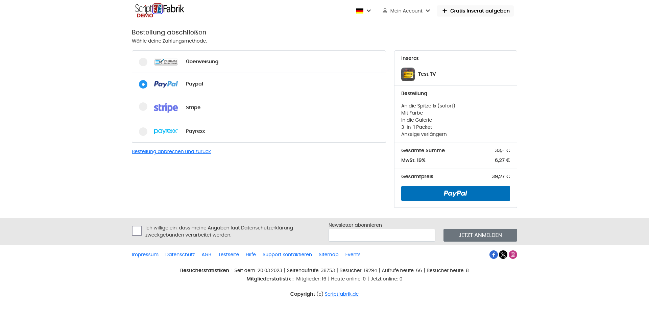Open the X (Twitter) social icon
The image size is (649, 320).
coord(503,255)
